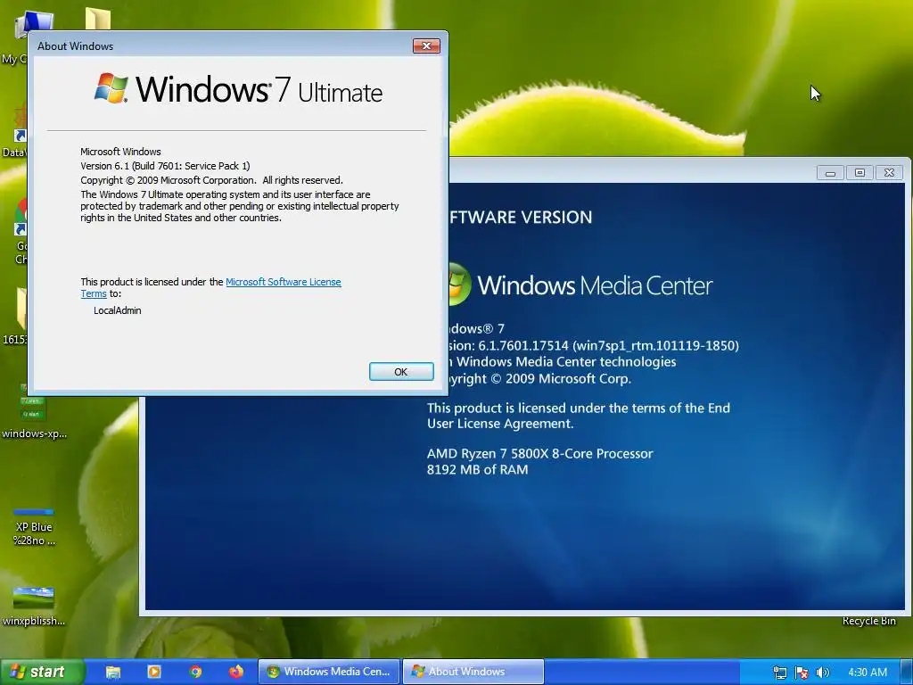Click the Windows flag logo in dialog

(x=111, y=88)
